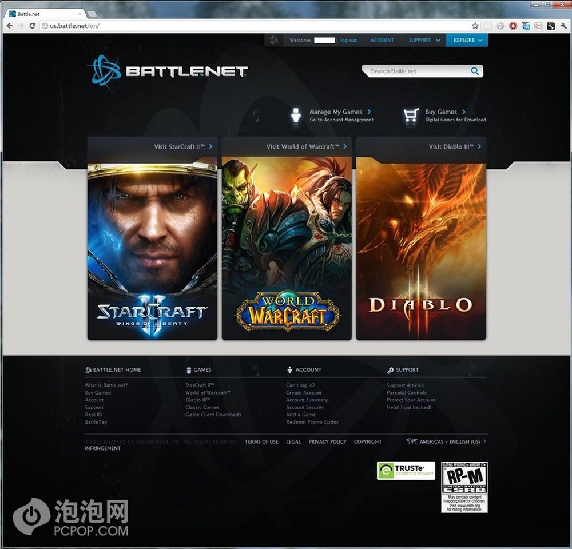This screenshot has width=572, height=549.
Task: Open a new browser tab
Action: (92, 14)
